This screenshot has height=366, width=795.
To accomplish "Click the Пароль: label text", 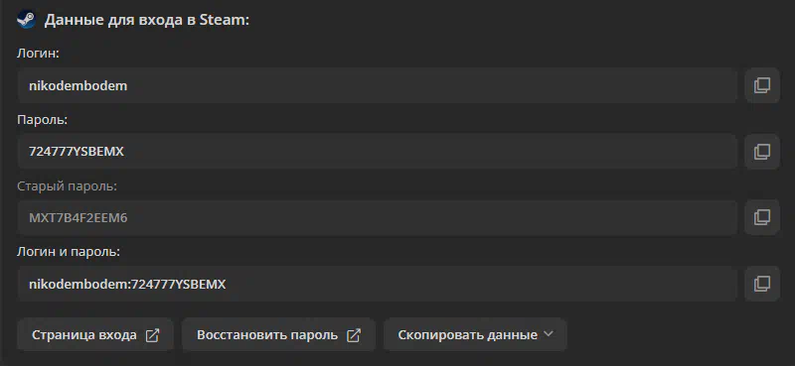I will [42, 120].
